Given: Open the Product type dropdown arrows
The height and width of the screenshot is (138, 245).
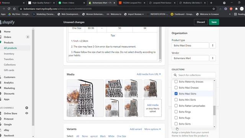Looking at the screenshot, I should click(212, 45).
